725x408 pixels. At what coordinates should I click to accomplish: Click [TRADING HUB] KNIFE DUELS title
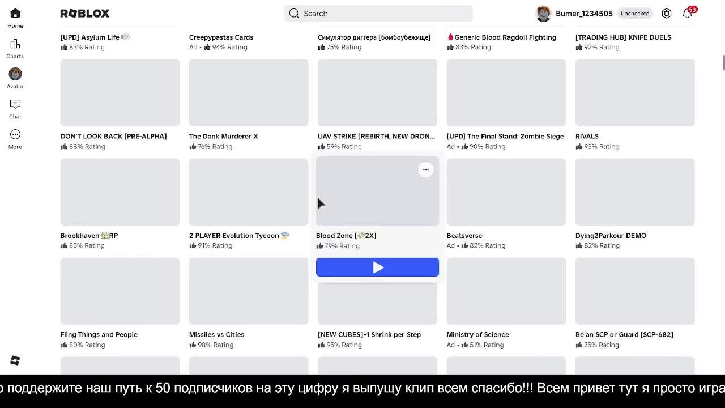[623, 37]
